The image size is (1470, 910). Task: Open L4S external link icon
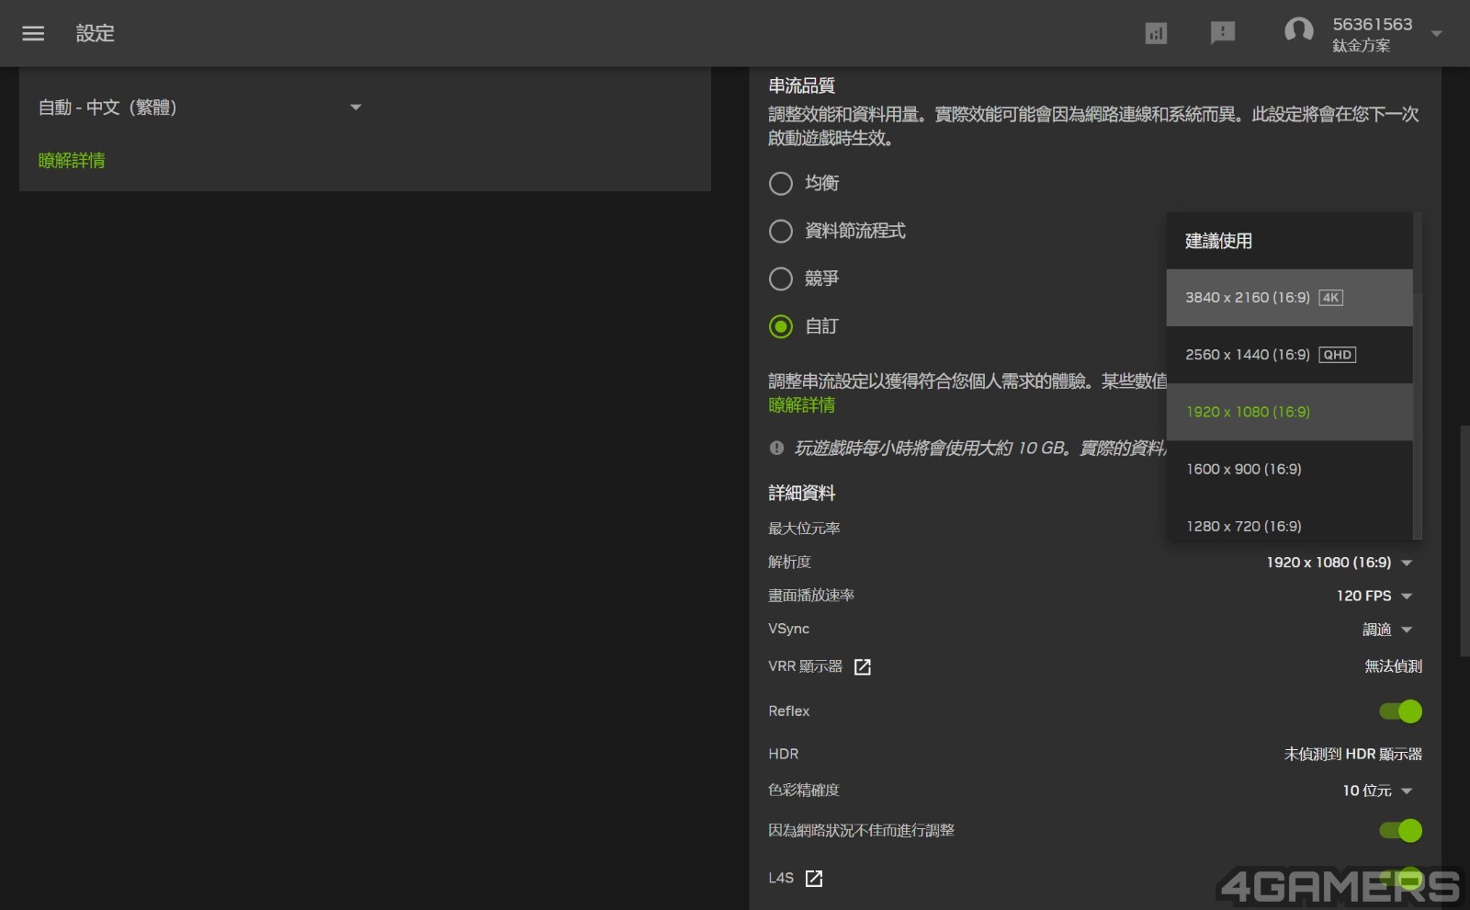pyautogui.click(x=814, y=879)
